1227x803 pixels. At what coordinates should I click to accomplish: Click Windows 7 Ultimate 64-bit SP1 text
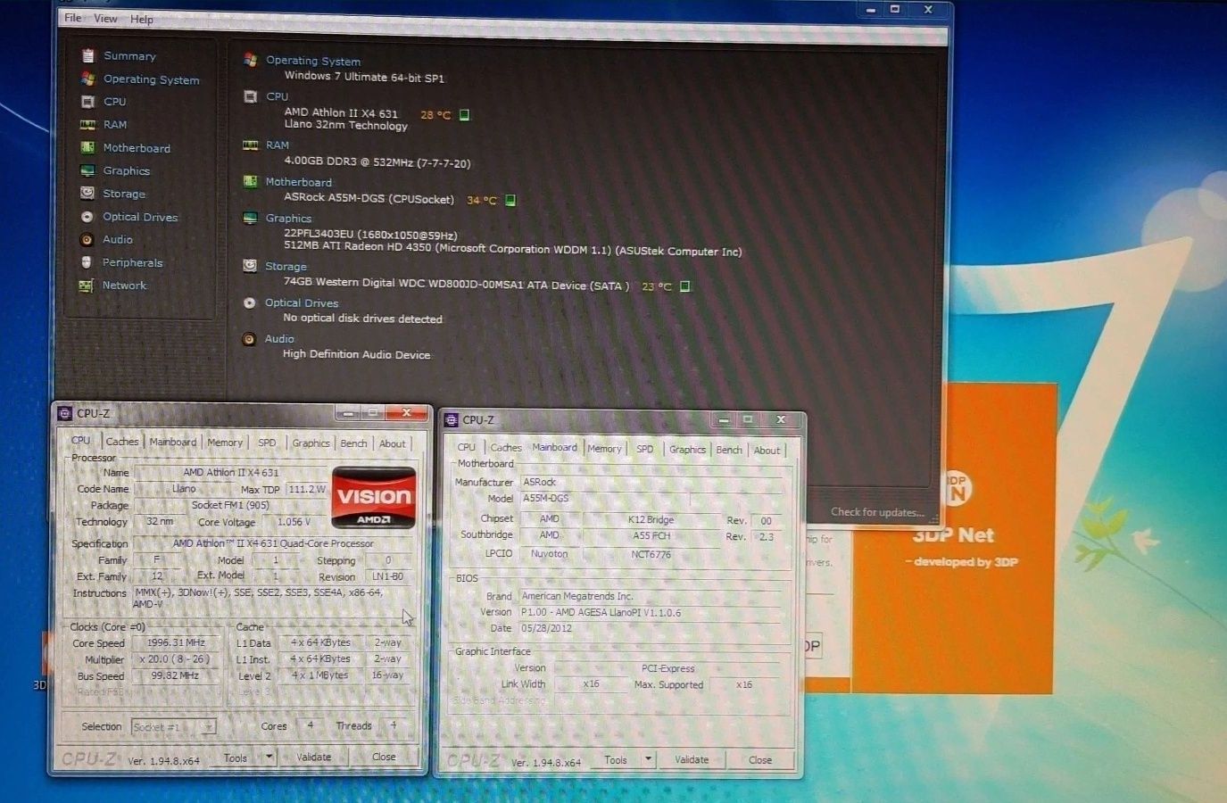364,77
